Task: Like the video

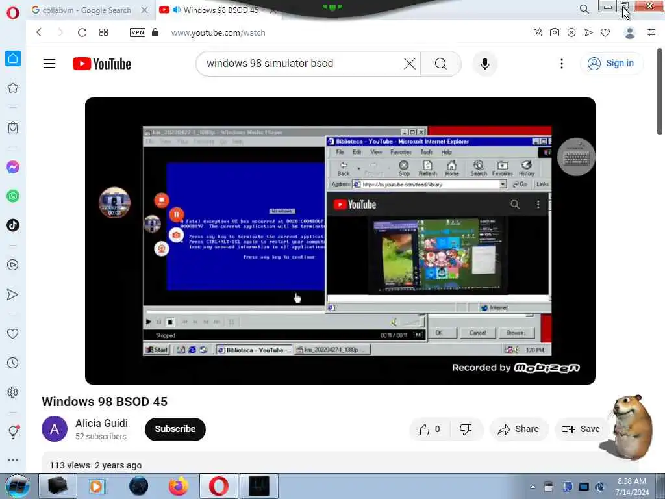Action: pyautogui.click(x=429, y=429)
